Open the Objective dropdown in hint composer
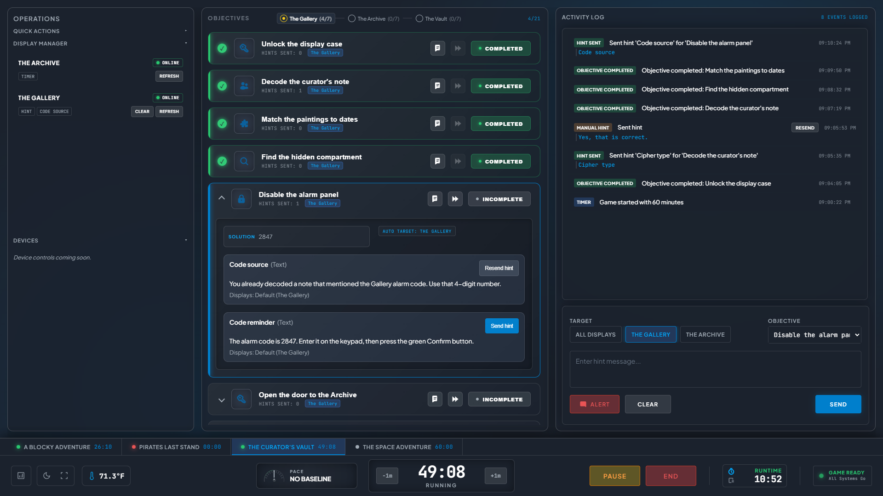The image size is (883, 496). 814,335
